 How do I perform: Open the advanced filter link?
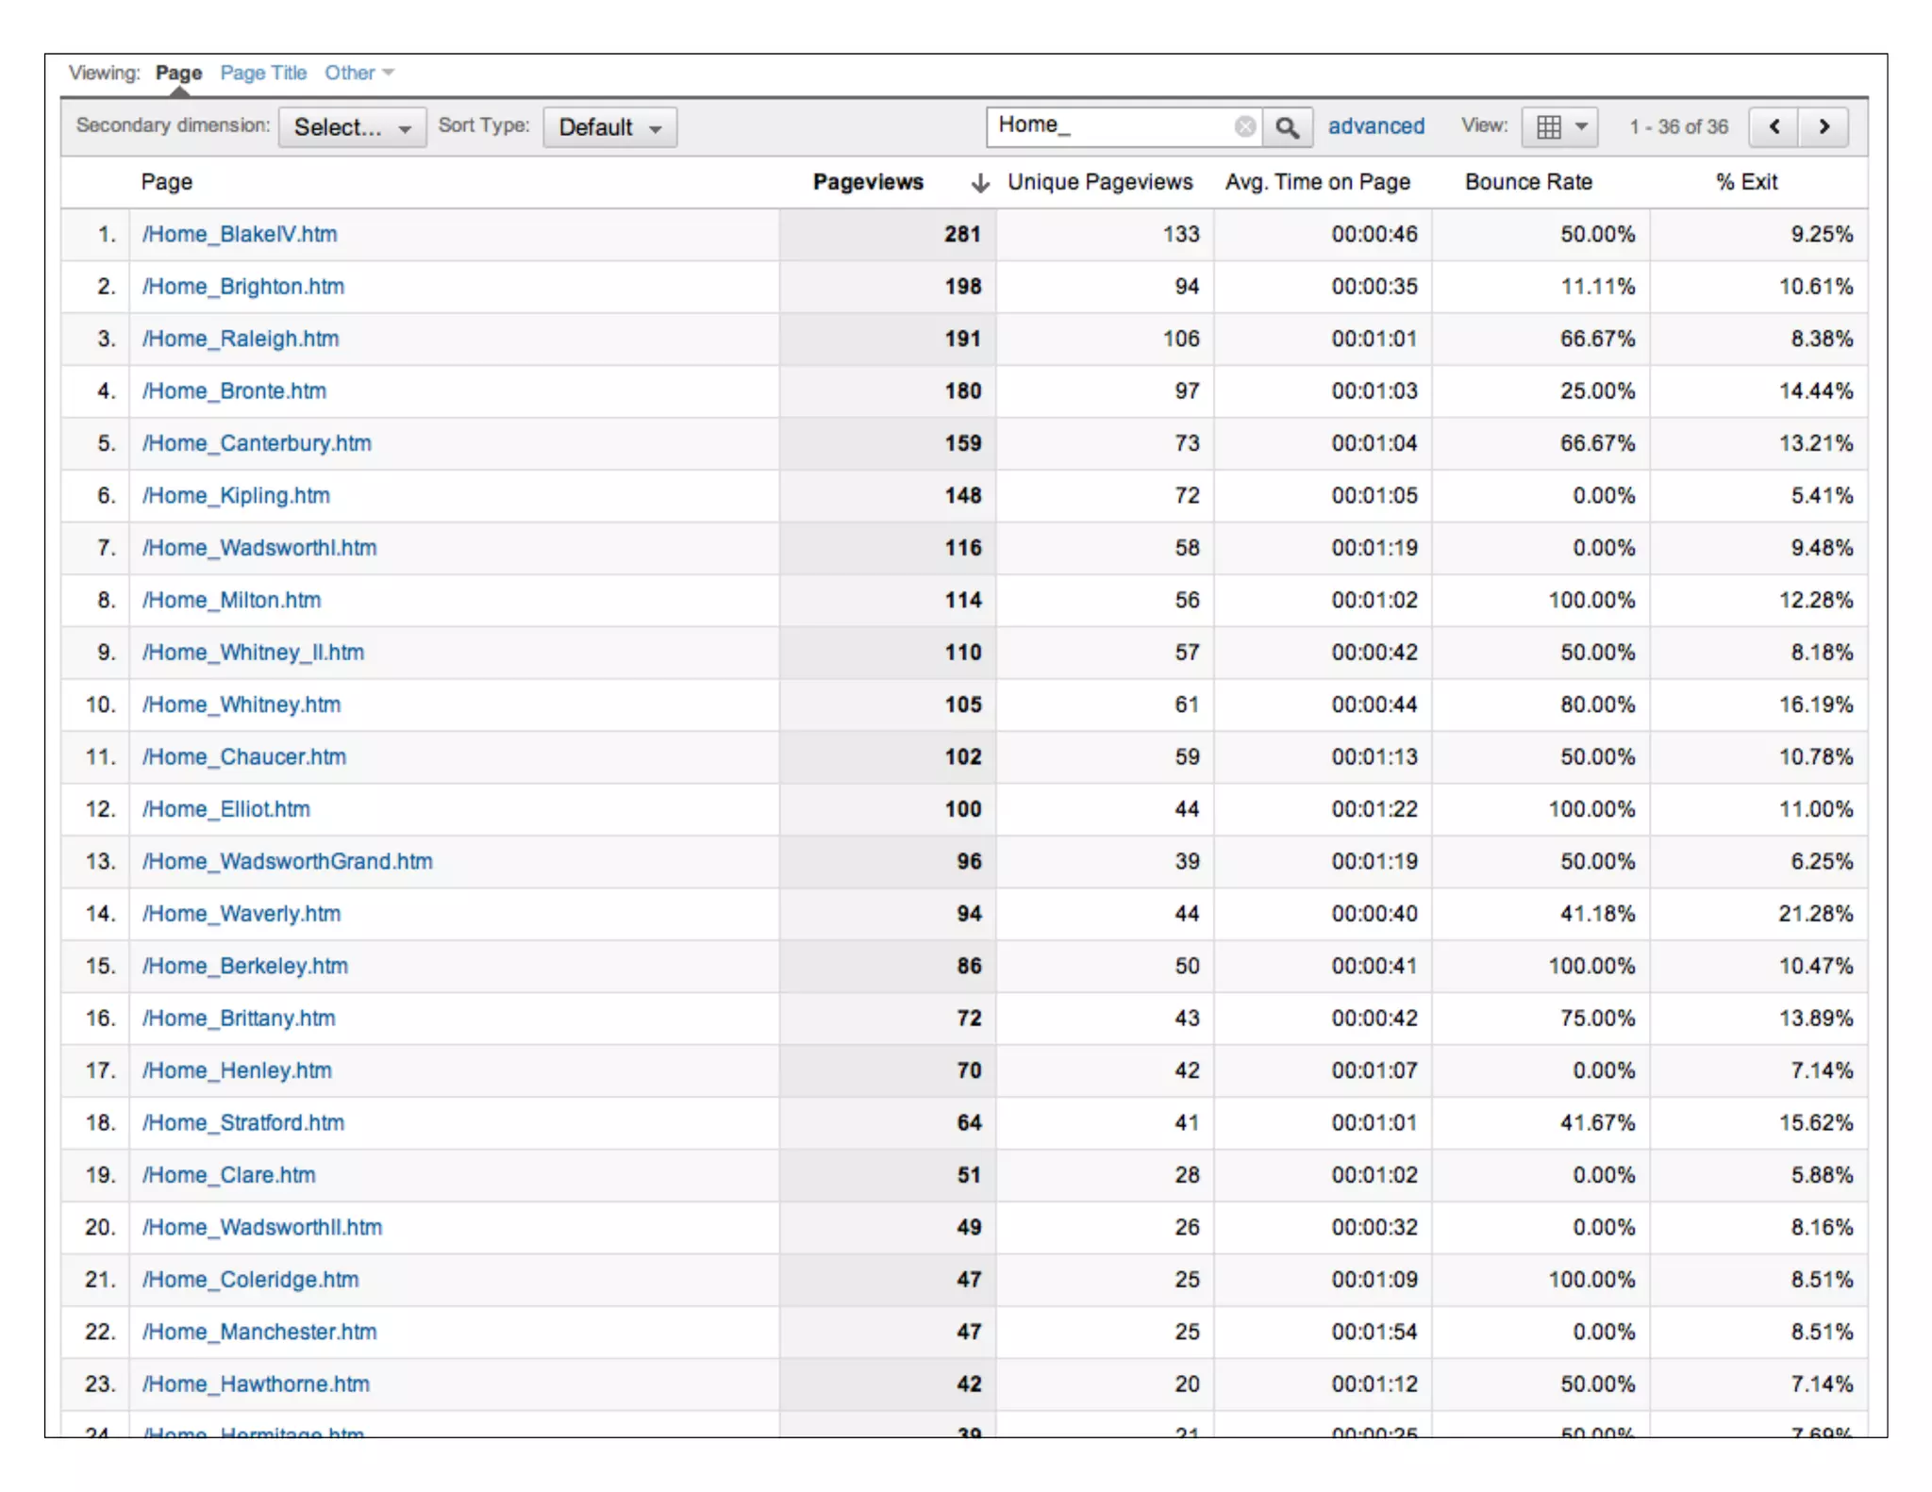(x=1375, y=126)
